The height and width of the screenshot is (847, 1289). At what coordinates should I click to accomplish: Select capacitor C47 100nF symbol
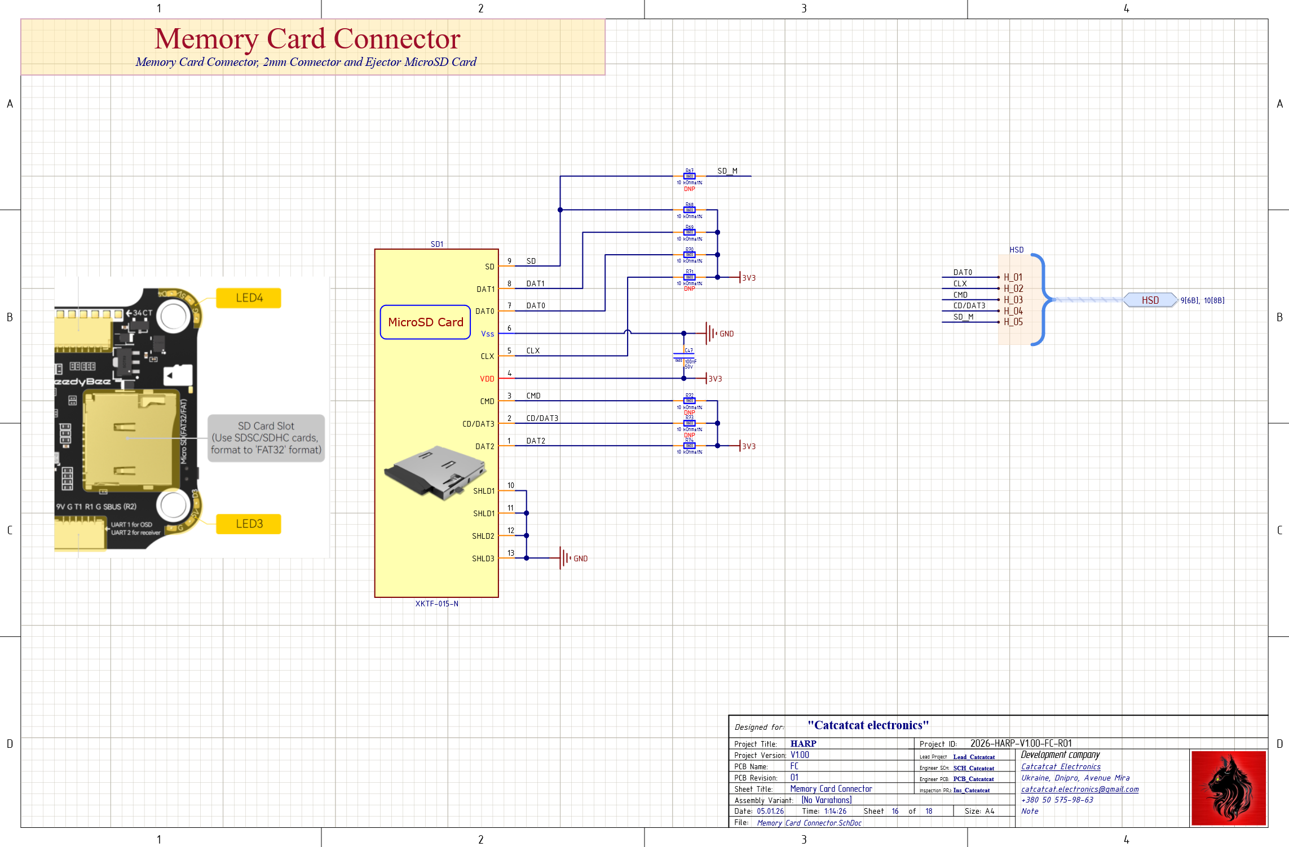tap(683, 356)
